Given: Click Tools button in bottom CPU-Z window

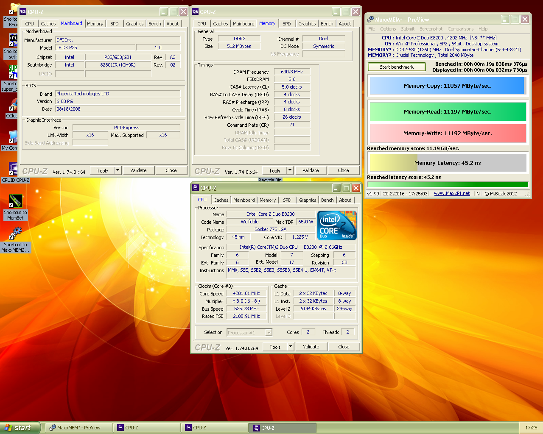Looking at the screenshot, I should [x=275, y=347].
